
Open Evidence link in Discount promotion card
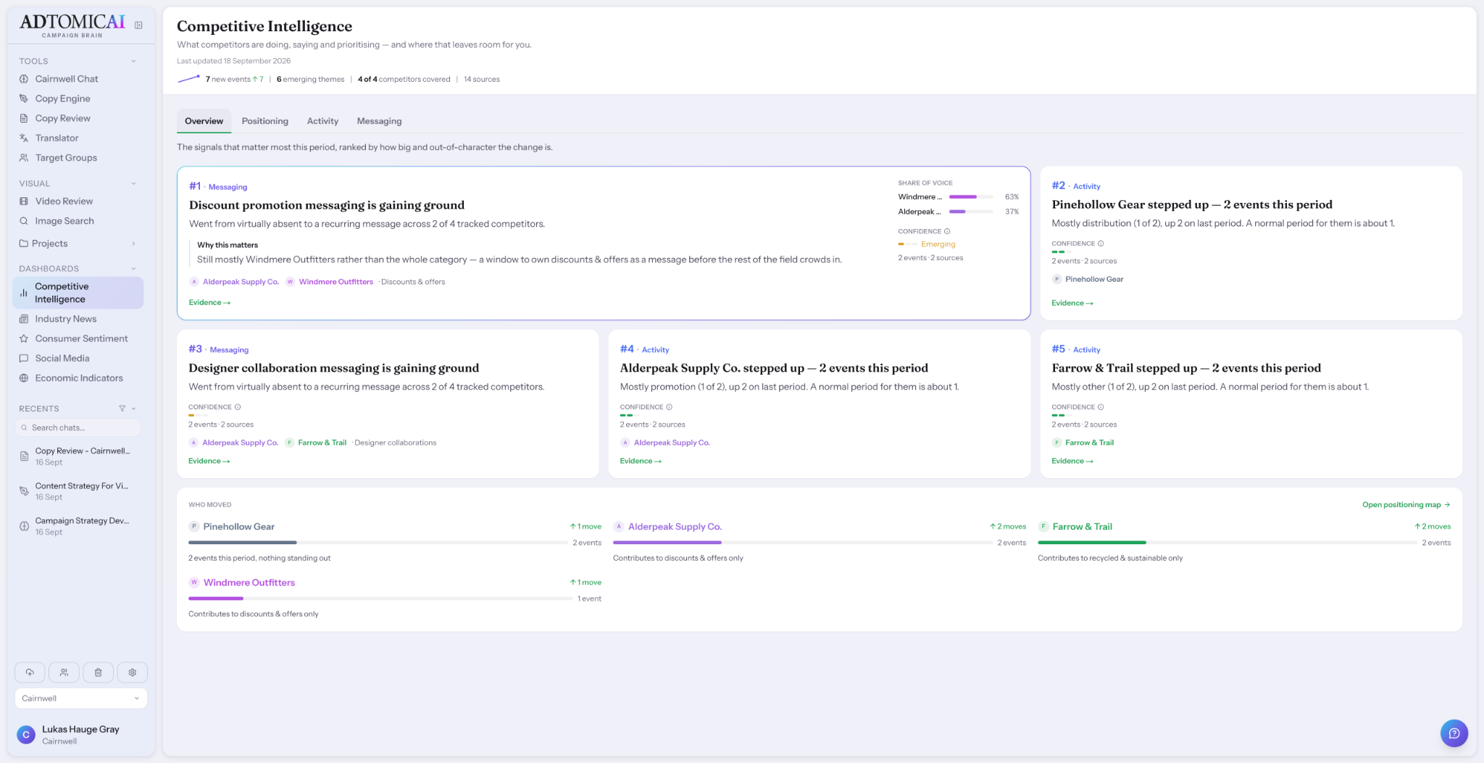pos(209,303)
